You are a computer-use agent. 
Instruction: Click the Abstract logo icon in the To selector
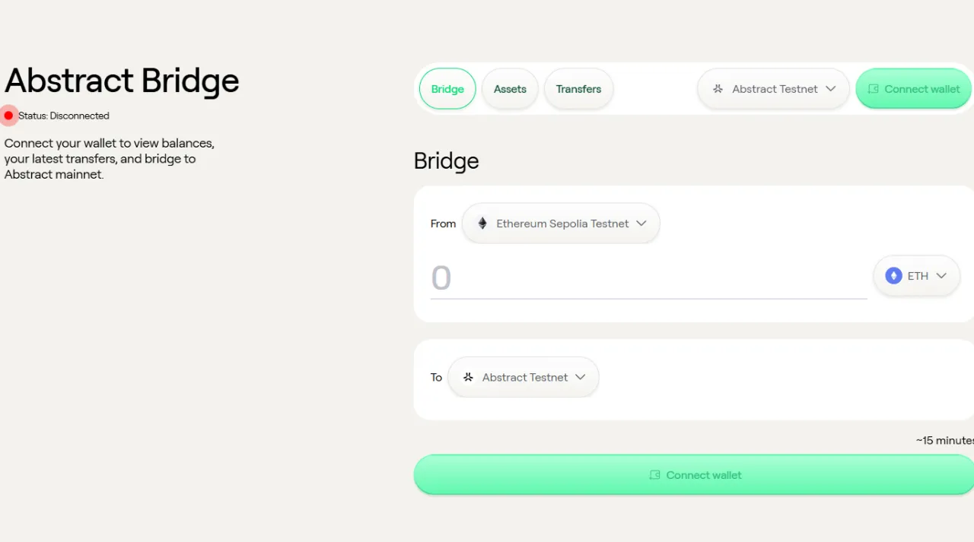click(x=468, y=377)
